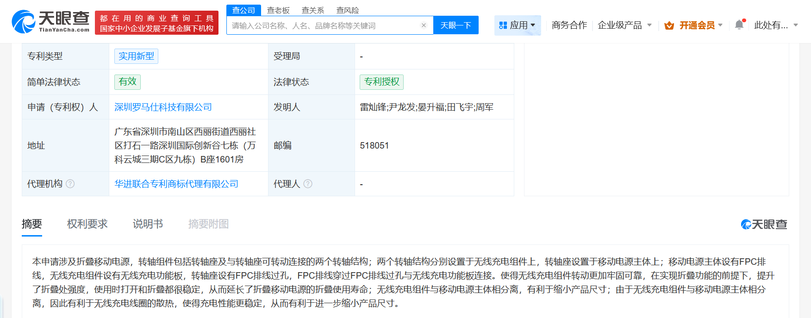
Task: Click the red 都在用的商业查询工具 banner
Action: [x=156, y=23]
